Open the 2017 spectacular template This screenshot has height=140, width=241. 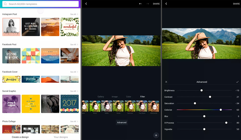pos(70,104)
